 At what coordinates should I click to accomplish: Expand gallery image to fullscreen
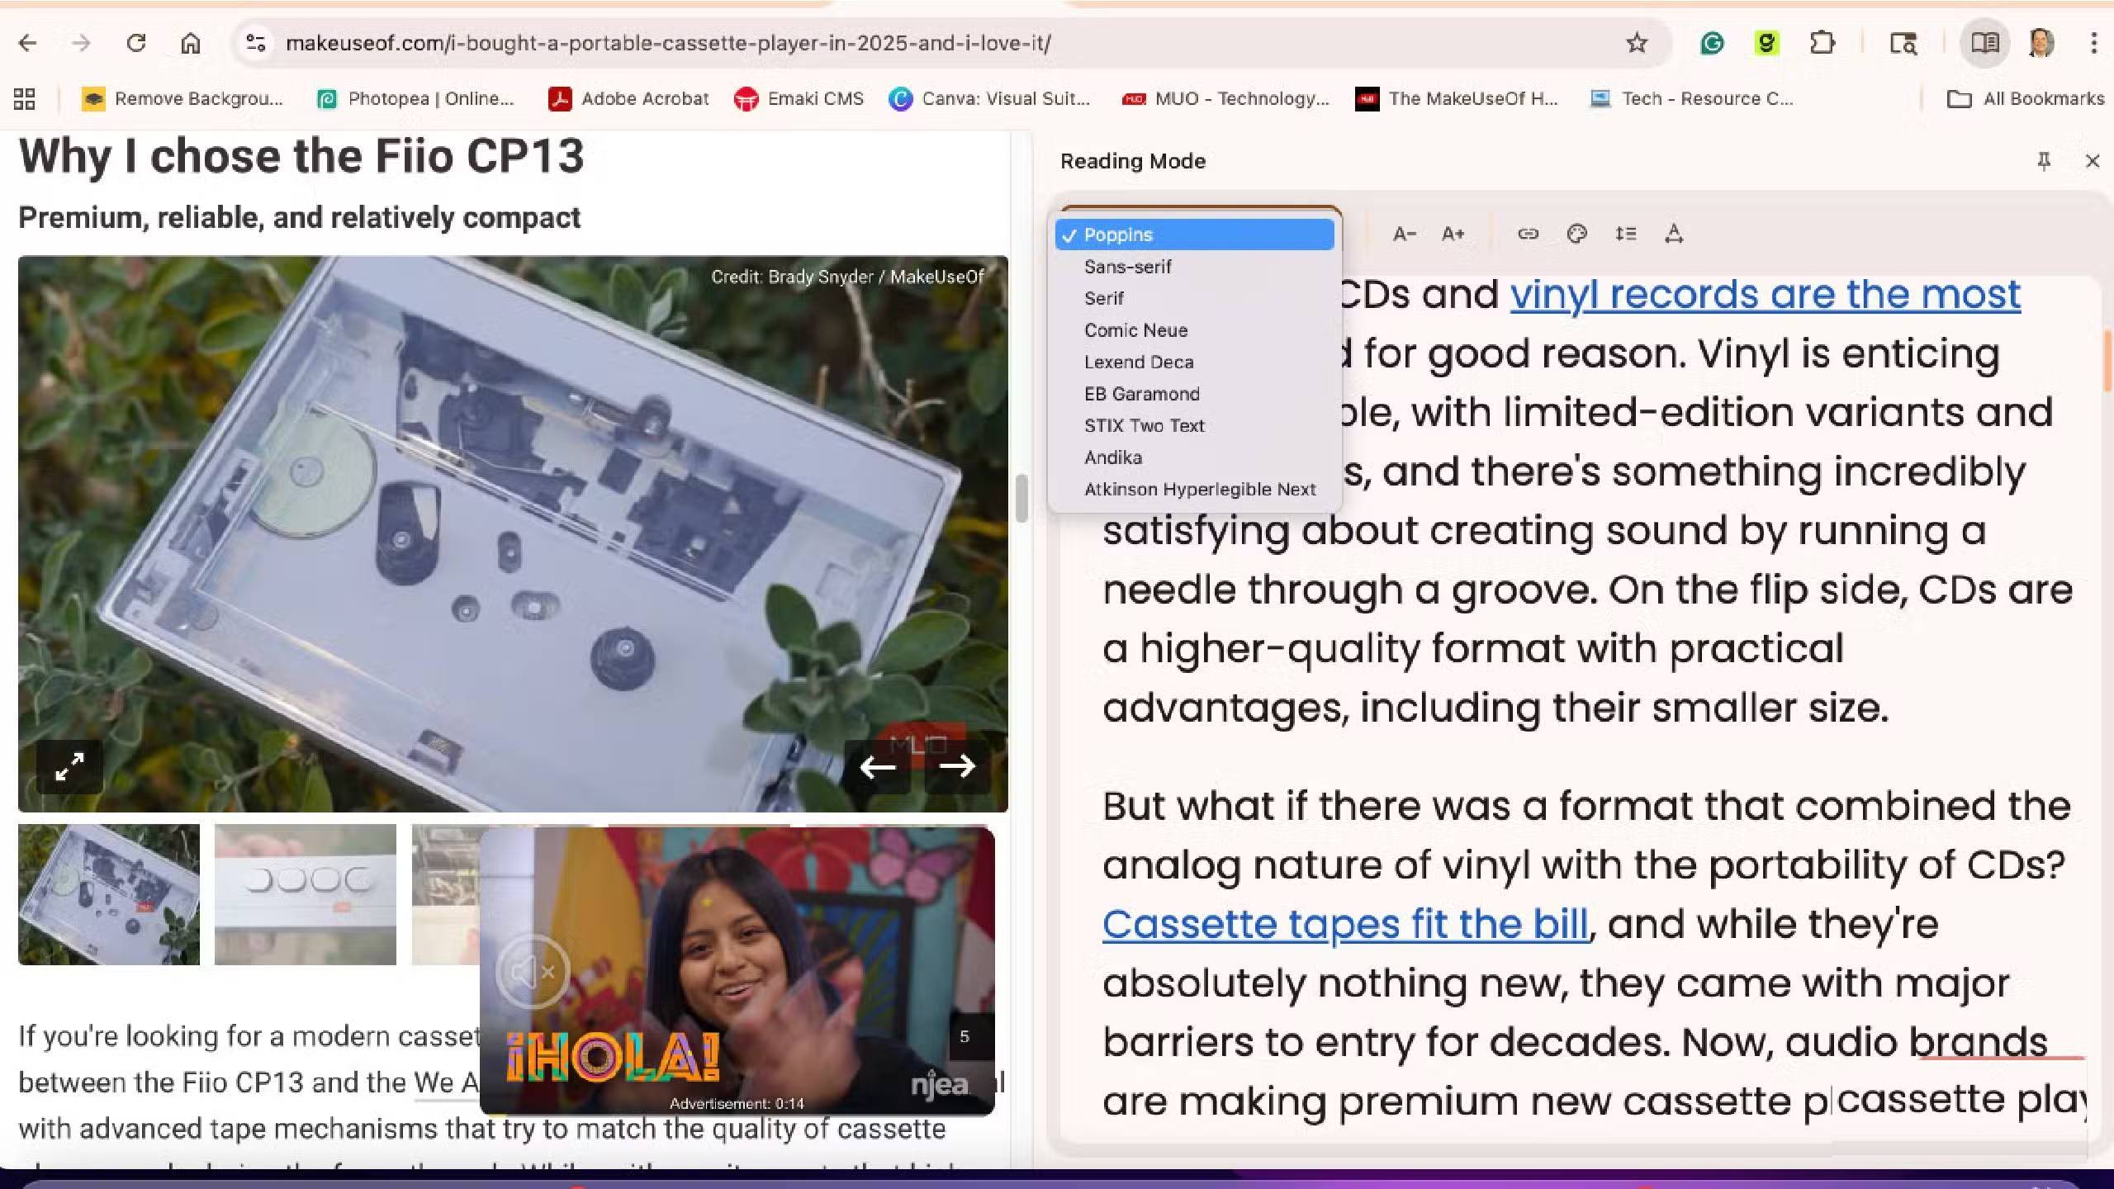point(69,767)
